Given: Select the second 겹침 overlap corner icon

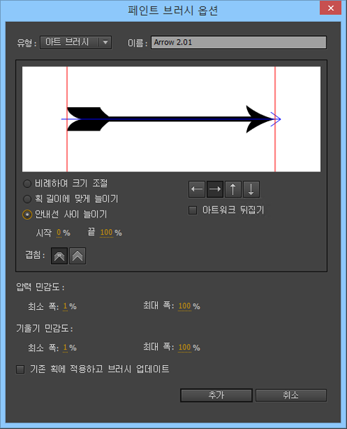Looking at the screenshot, I should click(78, 256).
